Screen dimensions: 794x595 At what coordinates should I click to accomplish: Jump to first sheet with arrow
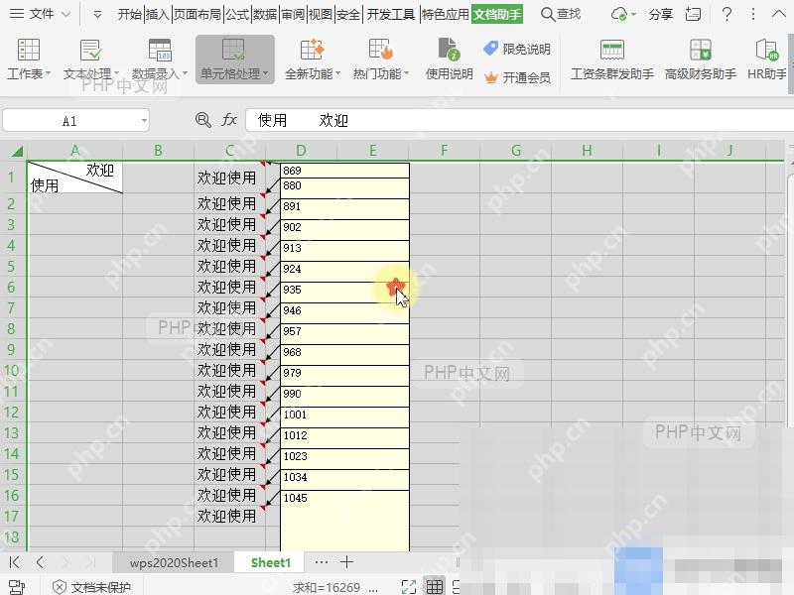click(14, 562)
